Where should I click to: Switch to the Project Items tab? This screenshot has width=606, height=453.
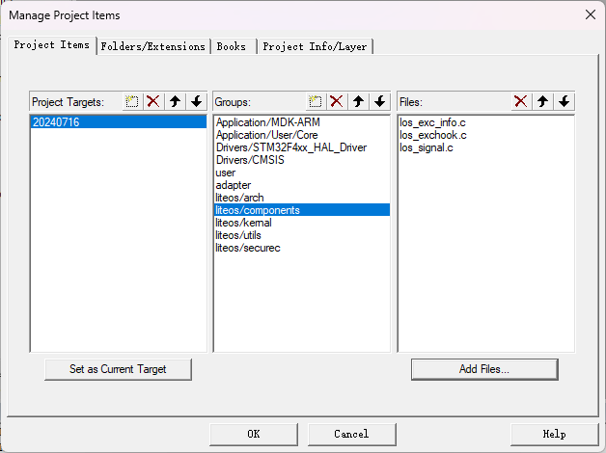click(52, 45)
